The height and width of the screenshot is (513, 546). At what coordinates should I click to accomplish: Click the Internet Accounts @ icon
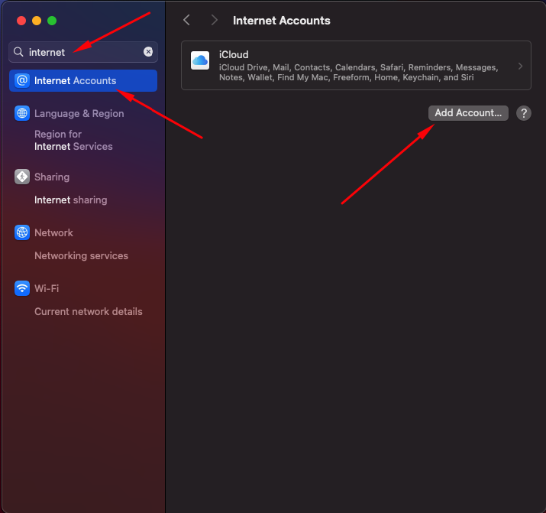22,80
